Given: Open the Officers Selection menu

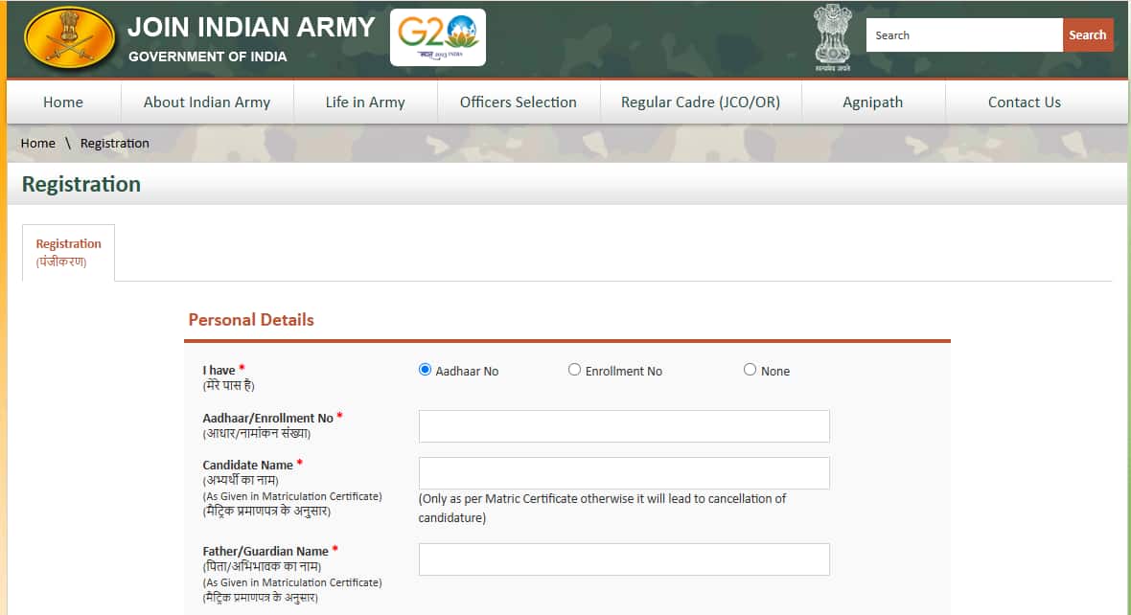Looking at the screenshot, I should (519, 102).
